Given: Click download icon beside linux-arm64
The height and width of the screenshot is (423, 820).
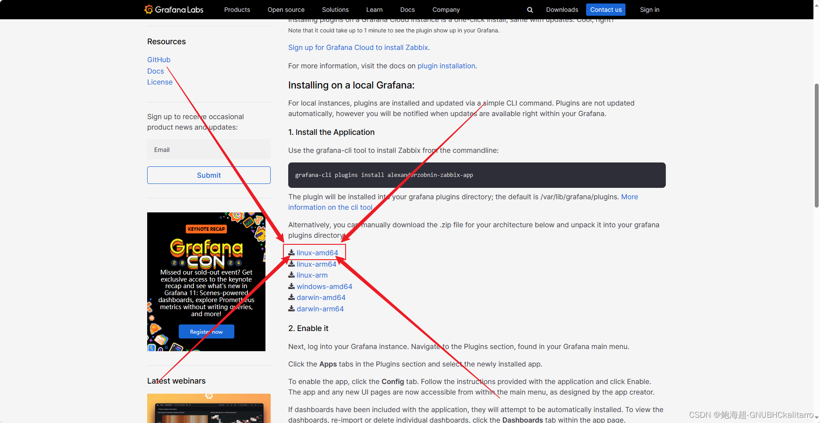Looking at the screenshot, I should coord(291,264).
